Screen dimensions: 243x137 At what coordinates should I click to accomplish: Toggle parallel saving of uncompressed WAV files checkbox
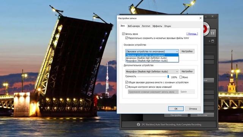tap(126, 38)
